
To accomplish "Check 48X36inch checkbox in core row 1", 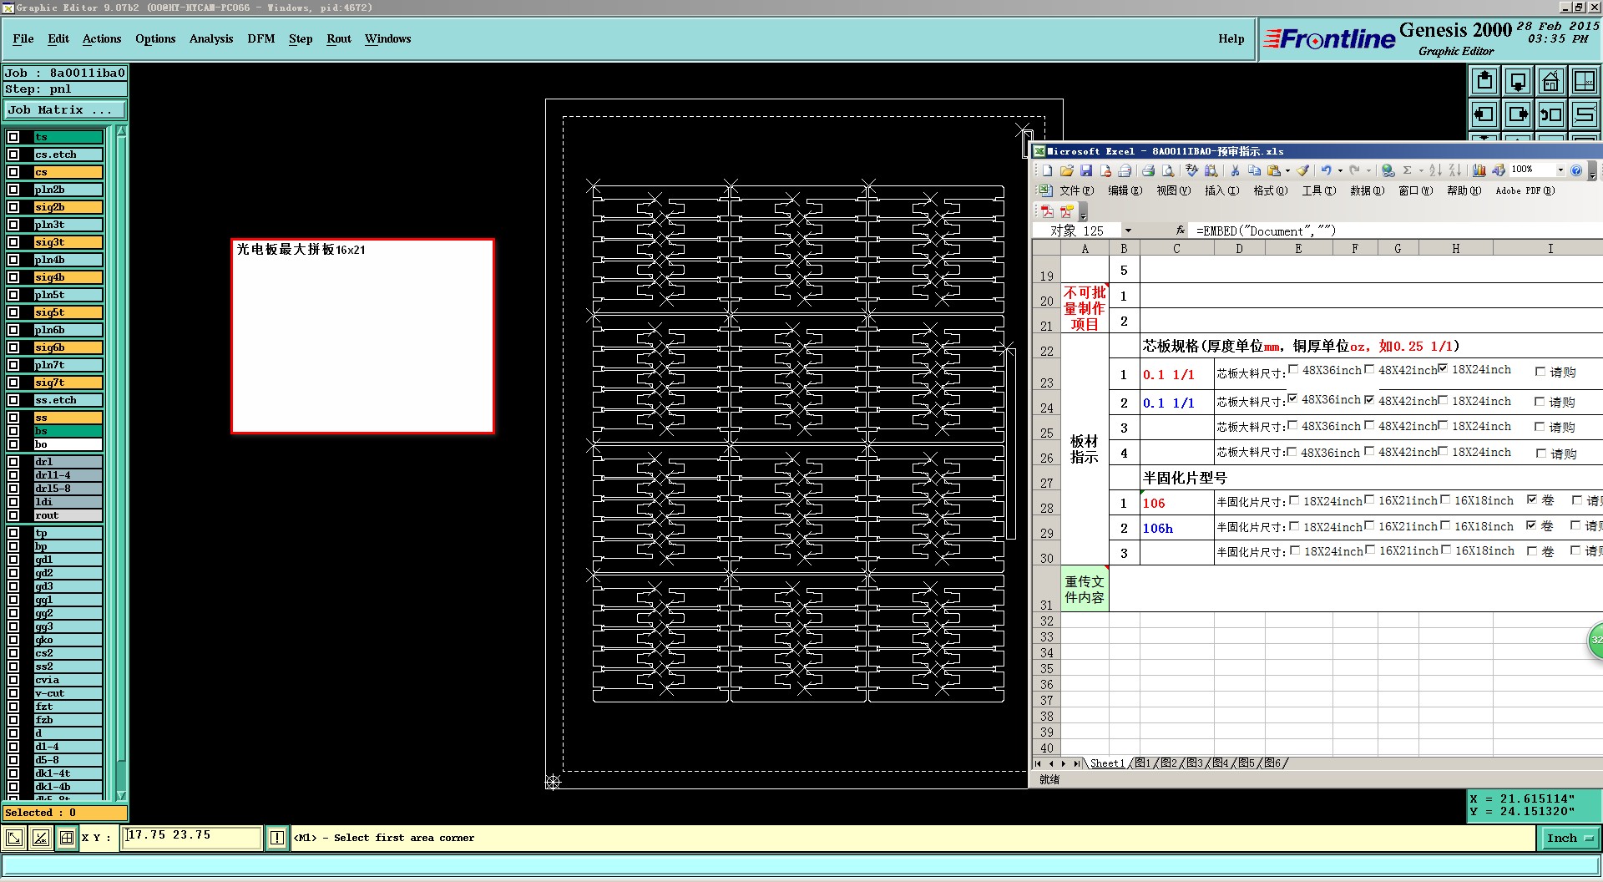I will pos(1293,369).
